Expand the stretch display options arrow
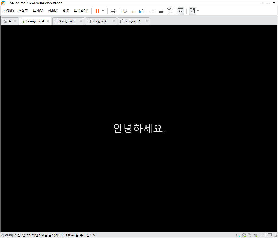This screenshot has height=238, width=278. 198,11
